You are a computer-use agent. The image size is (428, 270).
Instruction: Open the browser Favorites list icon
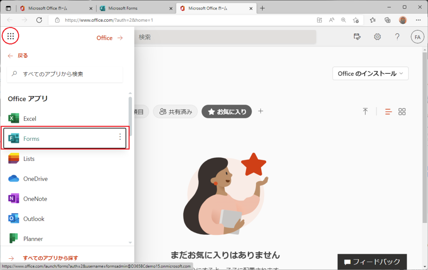tap(372, 20)
